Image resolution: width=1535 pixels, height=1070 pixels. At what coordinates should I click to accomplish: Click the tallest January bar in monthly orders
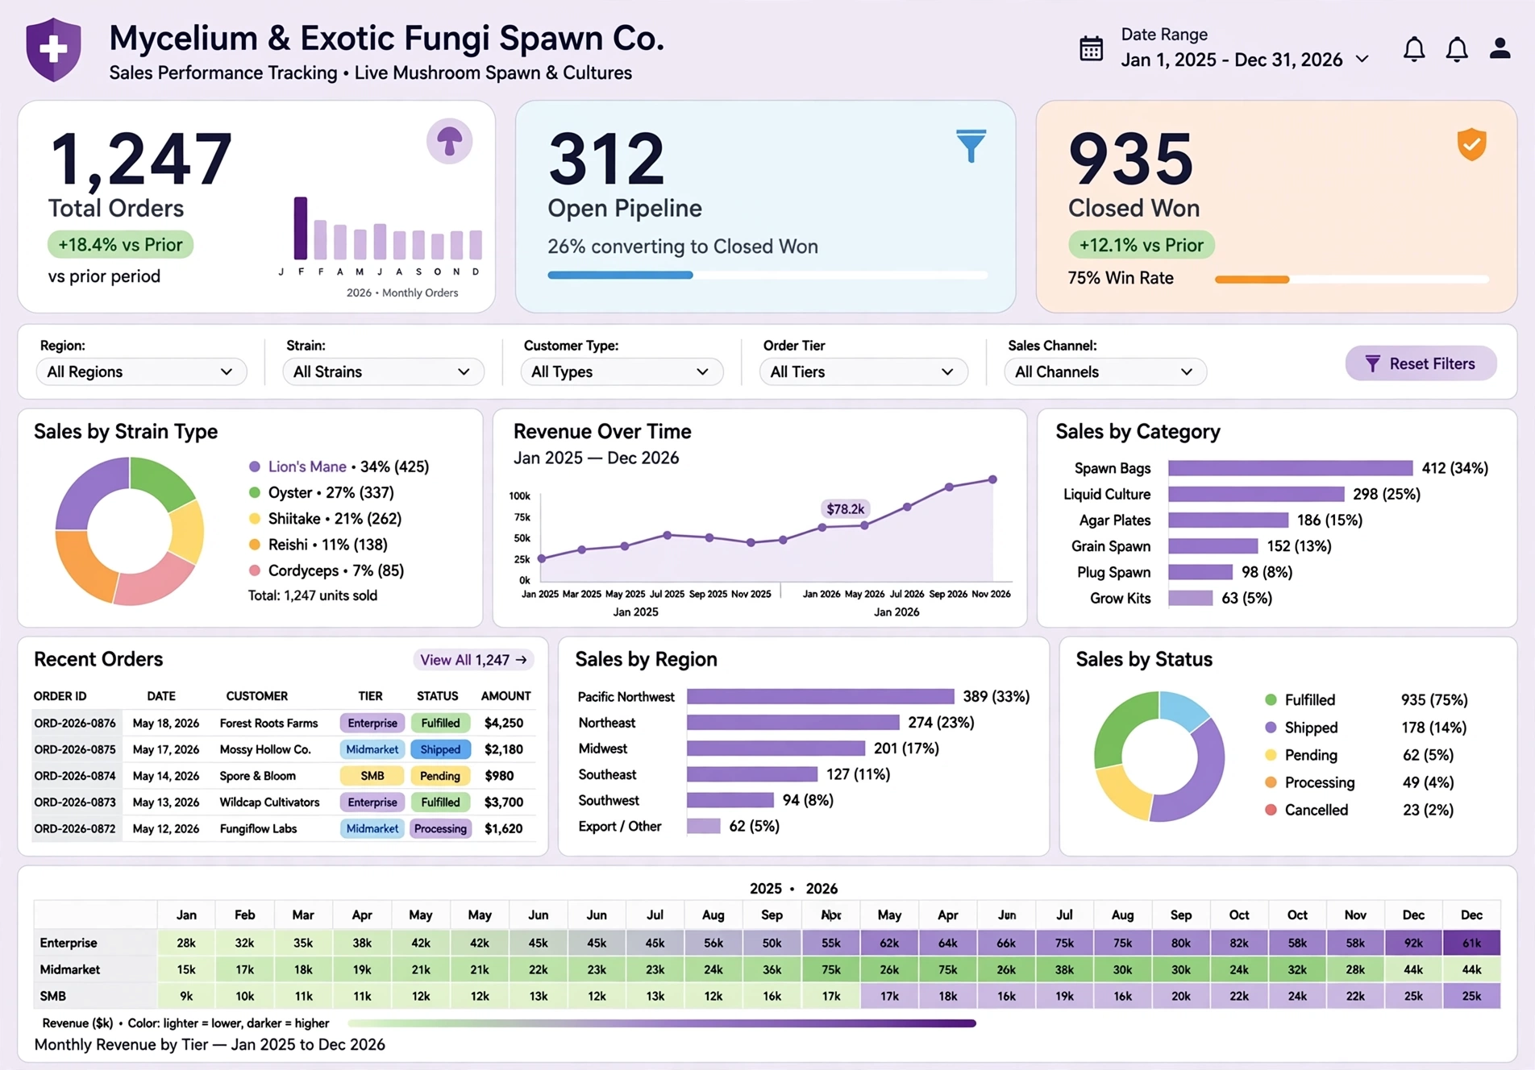click(x=301, y=228)
